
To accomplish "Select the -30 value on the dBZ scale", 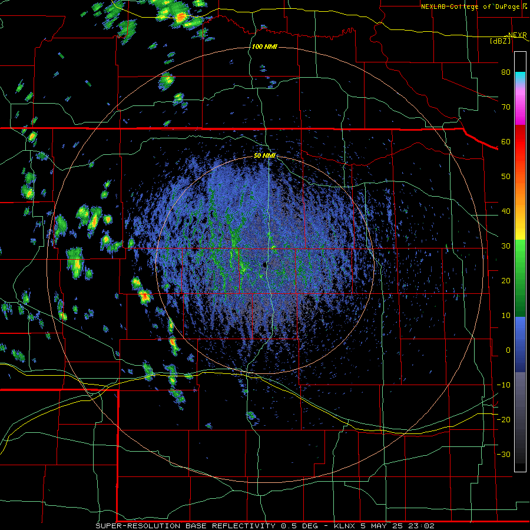I will (x=503, y=454).
